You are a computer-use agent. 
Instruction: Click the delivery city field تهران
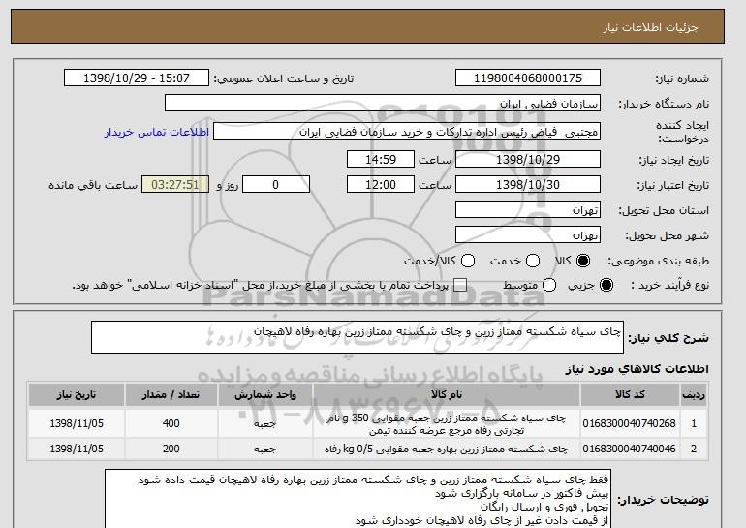point(528,235)
